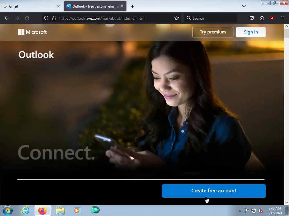Reload the page with the refresh icon
Viewport: 289px width, 216px height.
27,18
